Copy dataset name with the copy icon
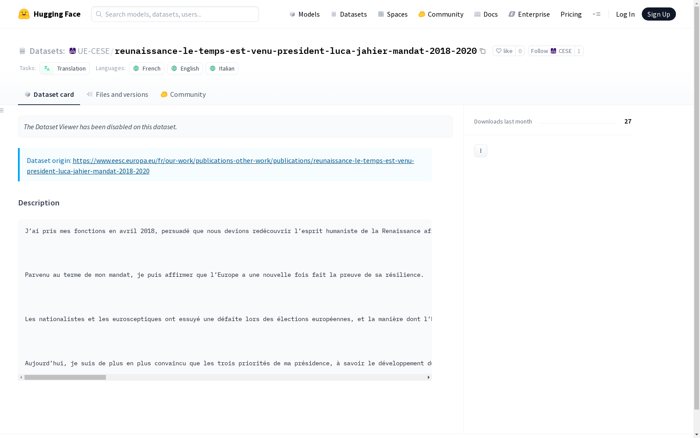 pyautogui.click(x=483, y=51)
